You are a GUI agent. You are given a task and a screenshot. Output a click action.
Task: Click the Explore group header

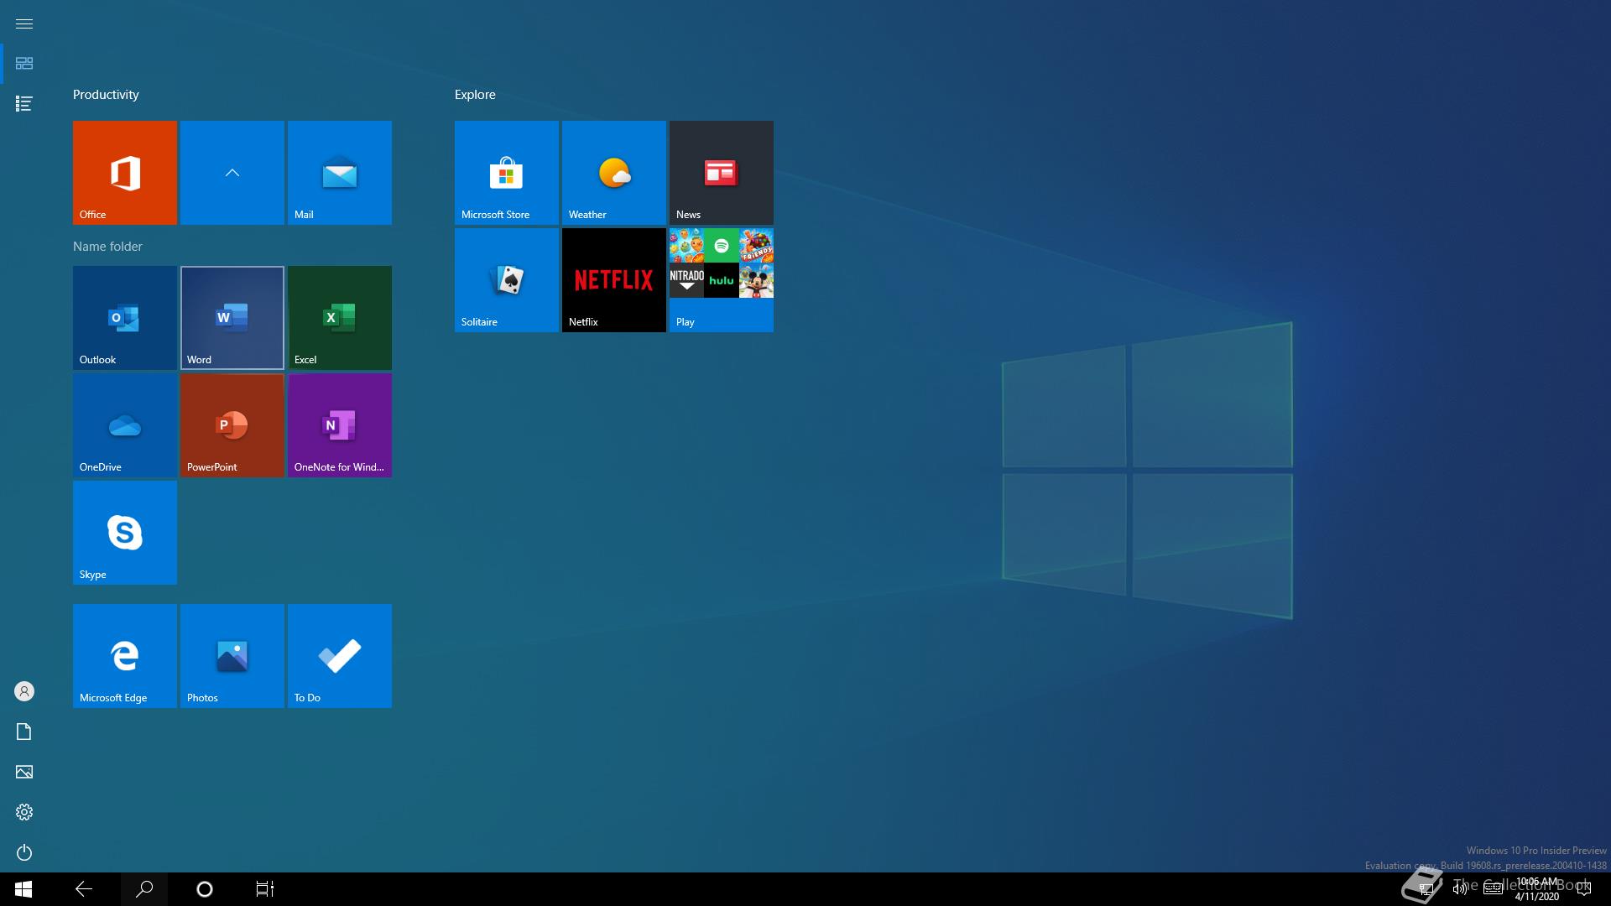[475, 95]
